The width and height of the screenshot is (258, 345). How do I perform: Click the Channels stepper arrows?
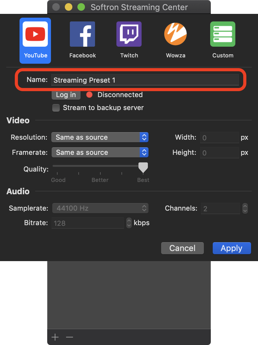(x=245, y=208)
